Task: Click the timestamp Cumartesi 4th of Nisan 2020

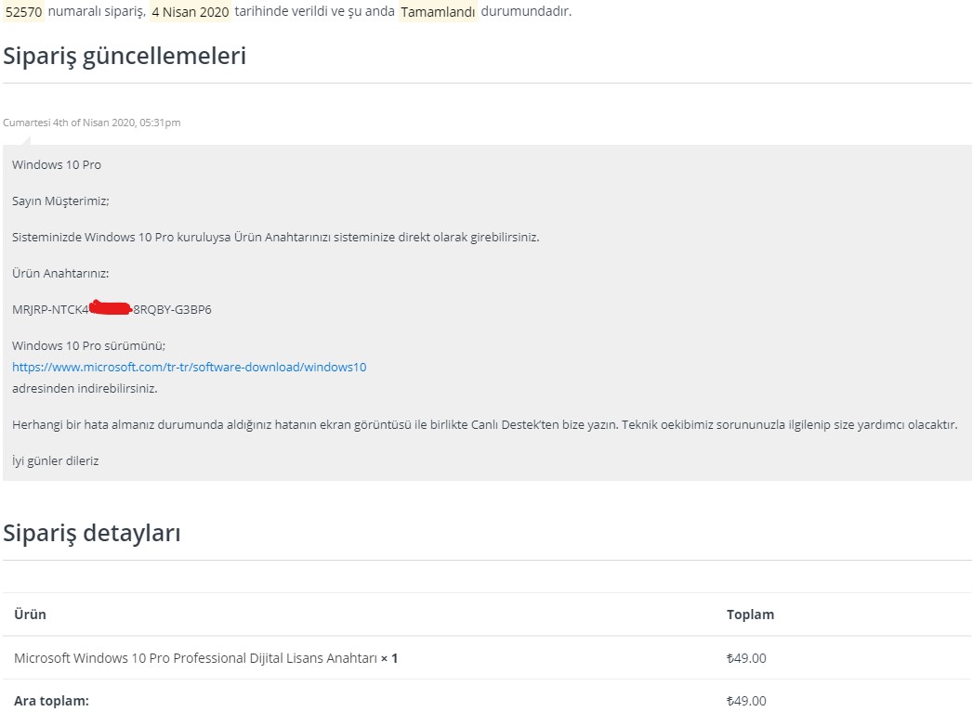Action: [x=92, y=123]
